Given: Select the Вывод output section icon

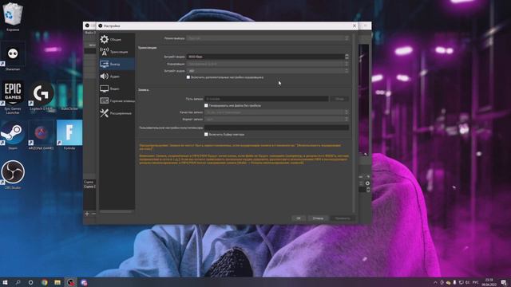Looking at the screenshot, I should 105,64.
